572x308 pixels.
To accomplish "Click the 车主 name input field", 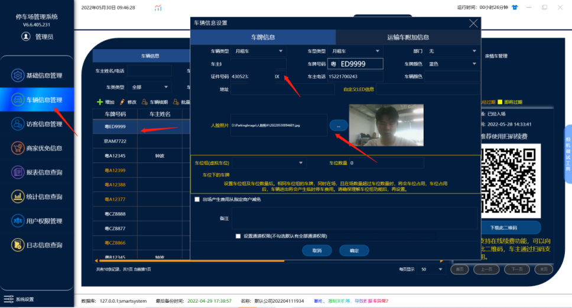I will point(258,64).
